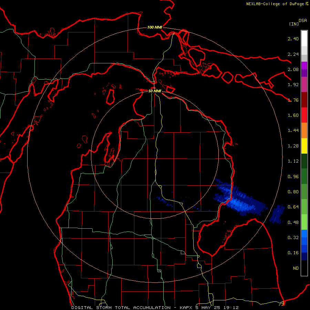The width and height of the screenshot is (310, 310).
Task: Click the bright blue legend swatch
Action: click(304, 234)
